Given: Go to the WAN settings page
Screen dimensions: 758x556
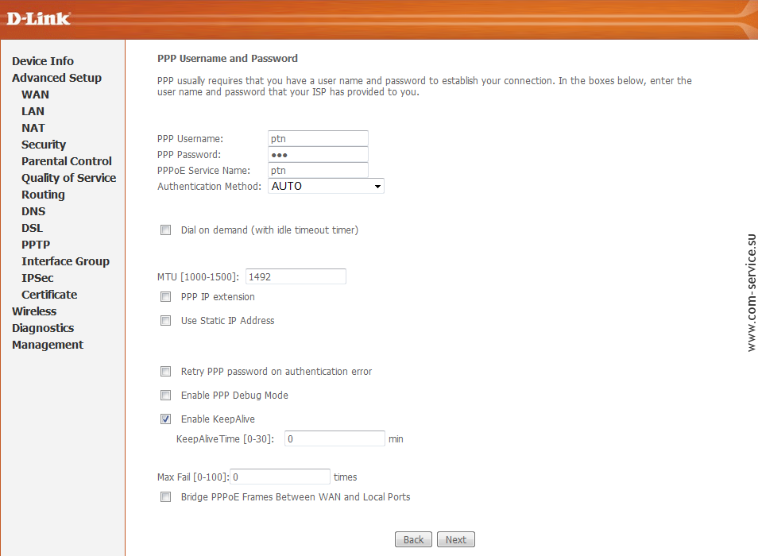Looking at the screenshot, I should [x=35, y=95].
